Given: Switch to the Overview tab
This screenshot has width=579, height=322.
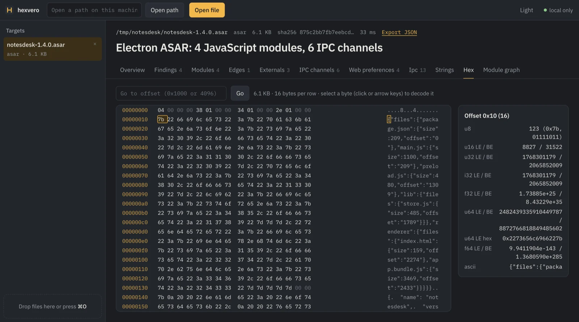Looking at the screenshot, I should click(x=132, y=70).
